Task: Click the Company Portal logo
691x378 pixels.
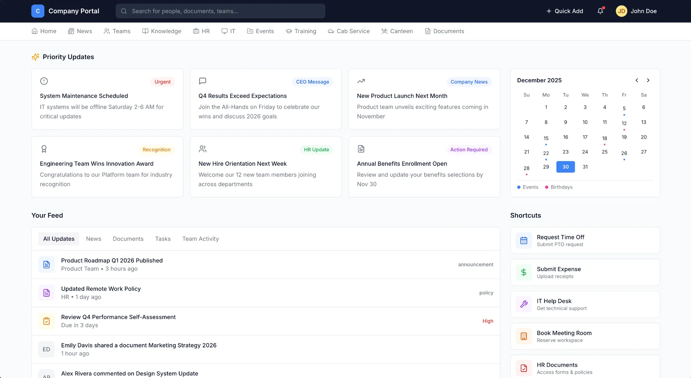Action: [x=38, y=11]
